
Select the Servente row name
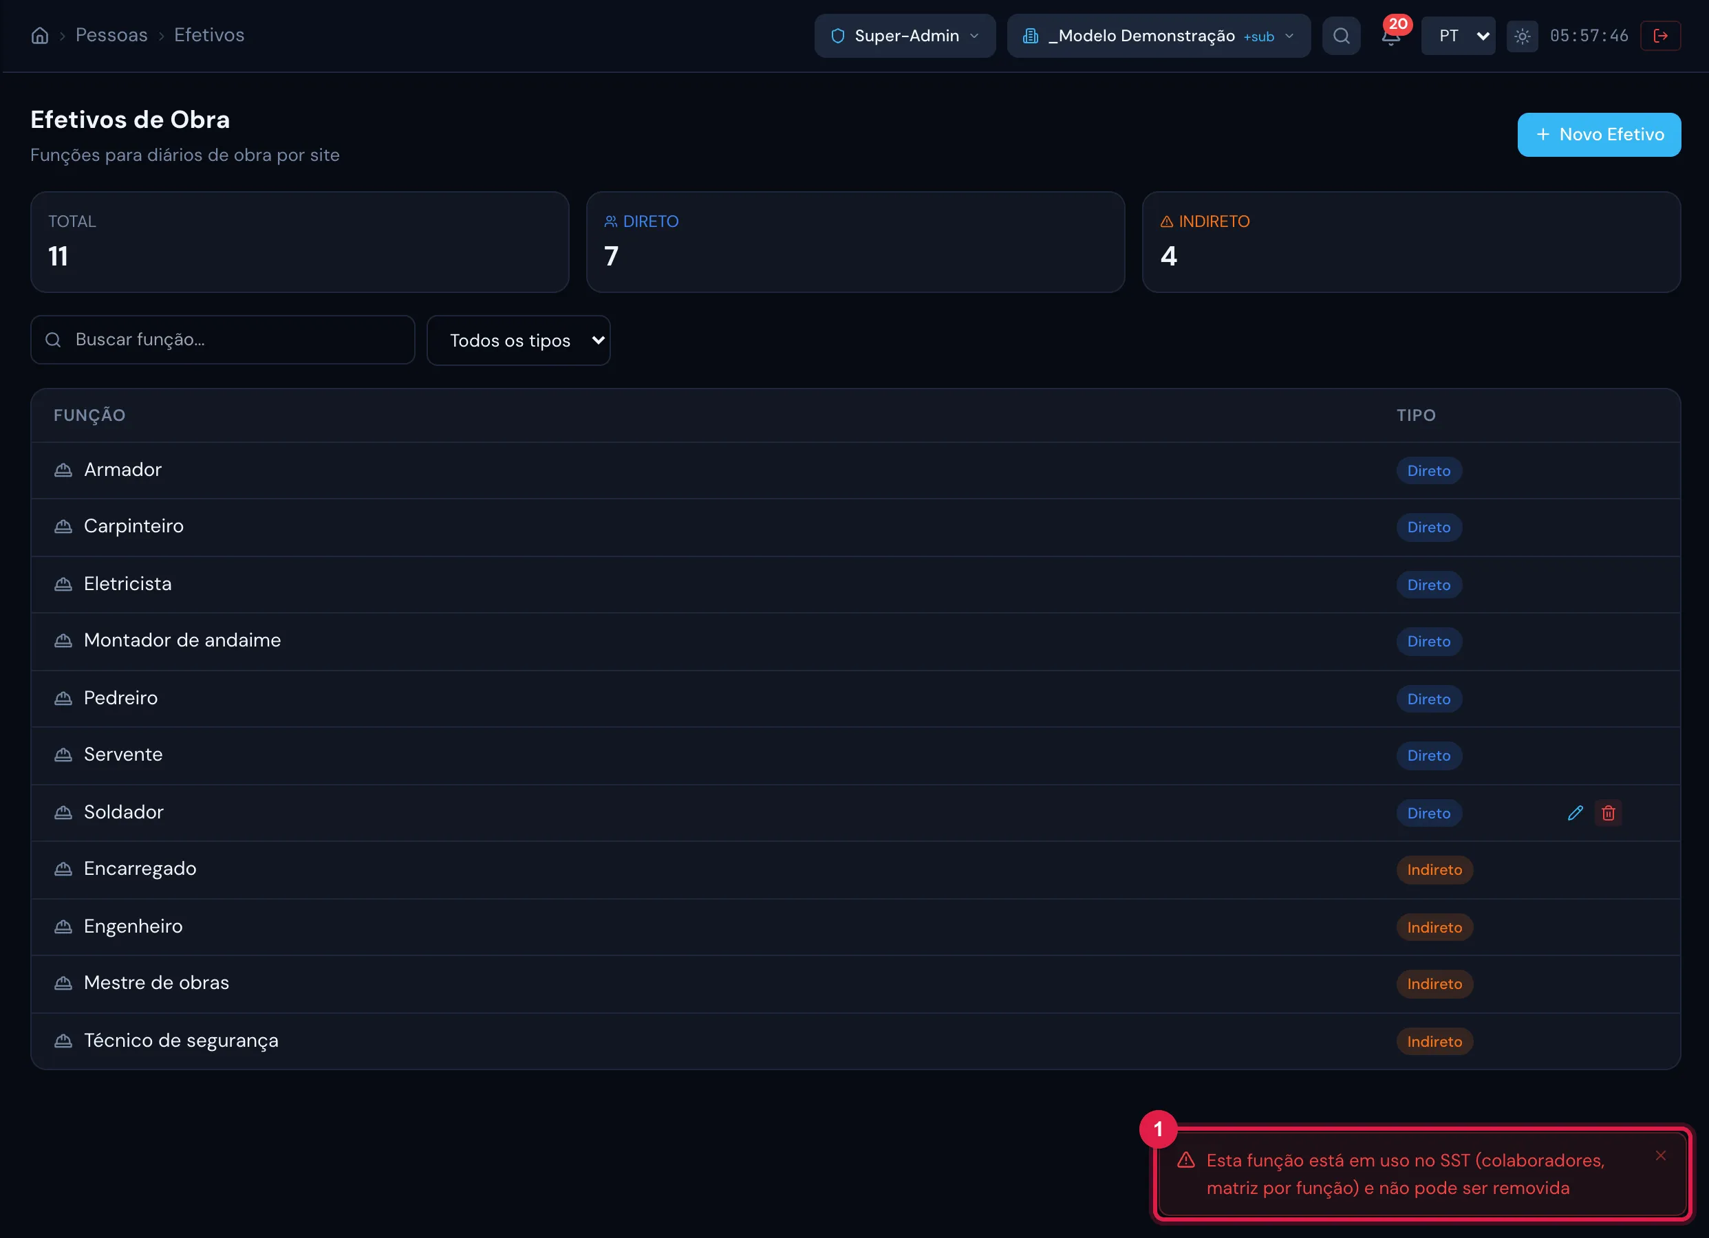tap(123, 754)
